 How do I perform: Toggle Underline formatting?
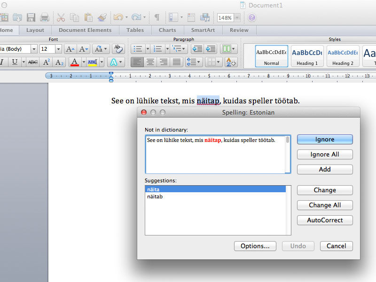tap(15, 62)
